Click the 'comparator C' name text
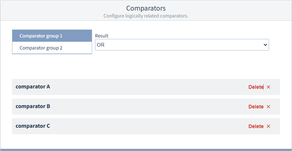This screenshot has width=292, height=151. 33,126
